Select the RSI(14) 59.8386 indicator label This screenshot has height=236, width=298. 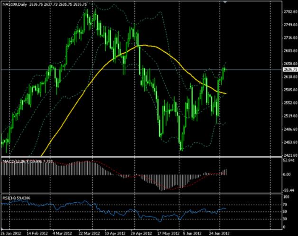[x=16, y=198]
